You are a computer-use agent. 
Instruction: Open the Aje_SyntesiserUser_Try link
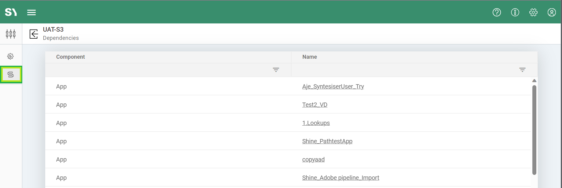point(333,87)
